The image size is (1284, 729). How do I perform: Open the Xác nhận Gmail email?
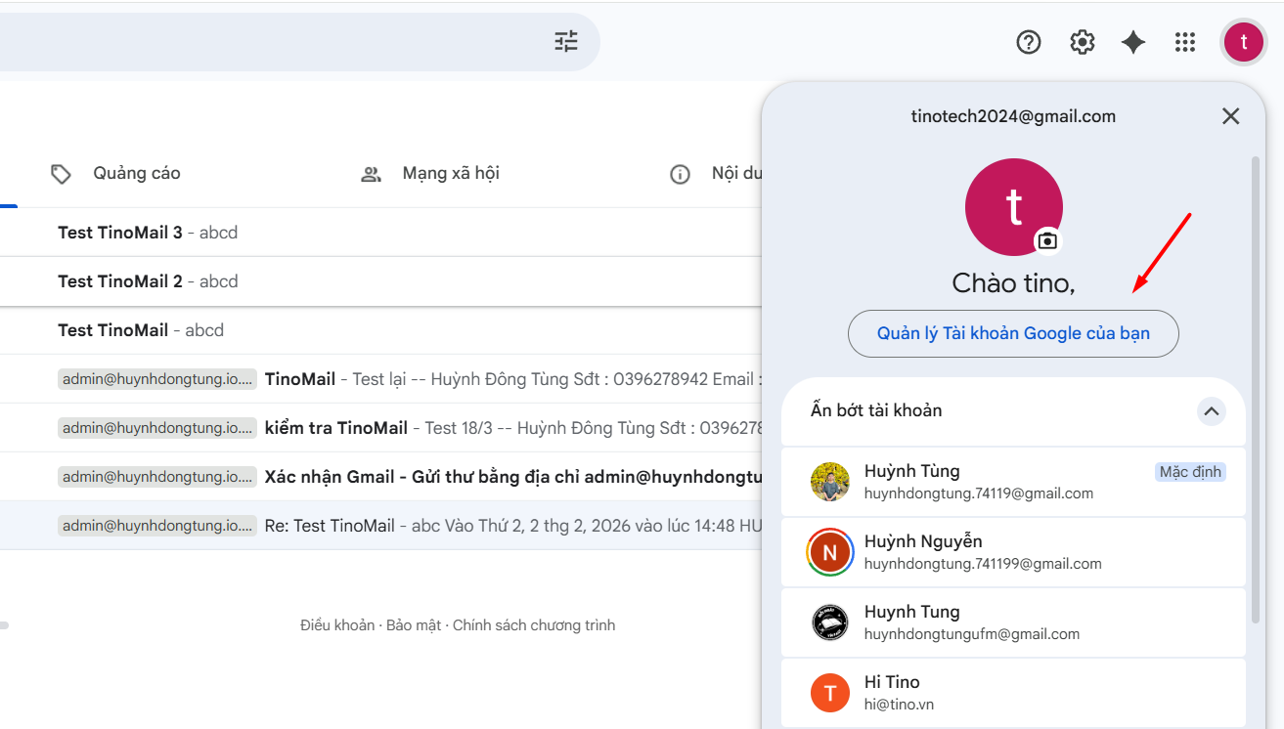pyautogui.click(x=380, y=477)
